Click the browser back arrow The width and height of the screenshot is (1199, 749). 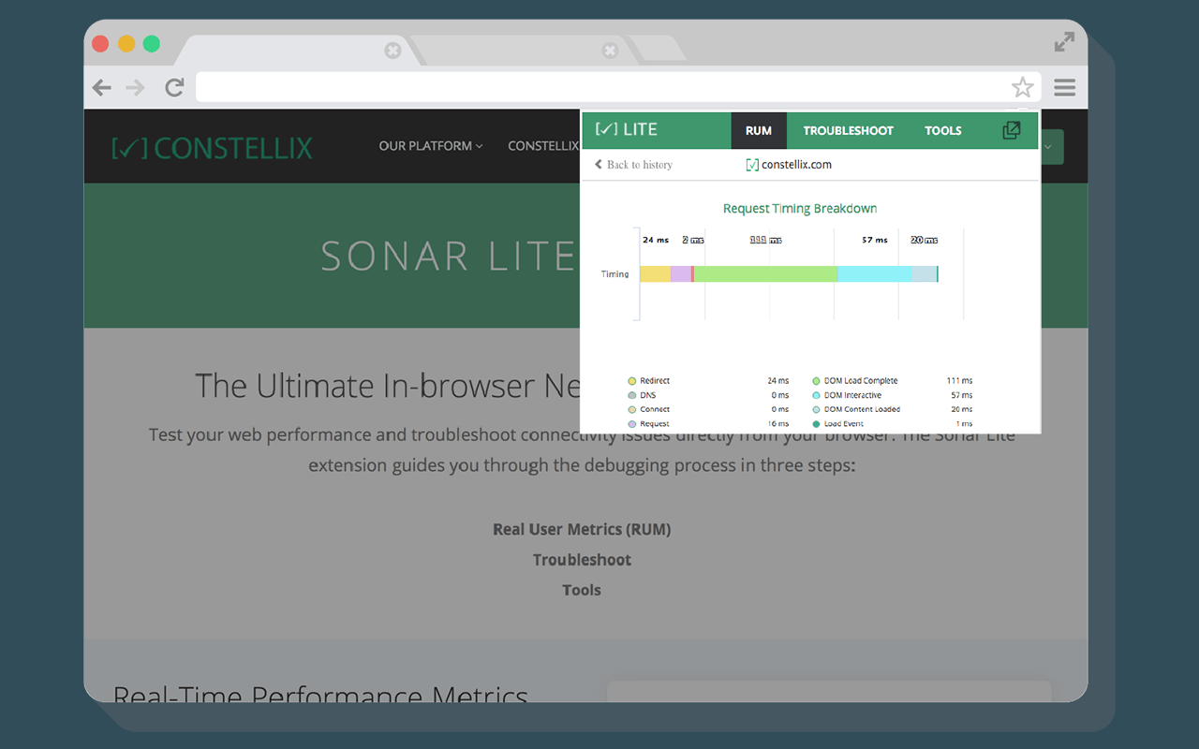coord(102,88)
